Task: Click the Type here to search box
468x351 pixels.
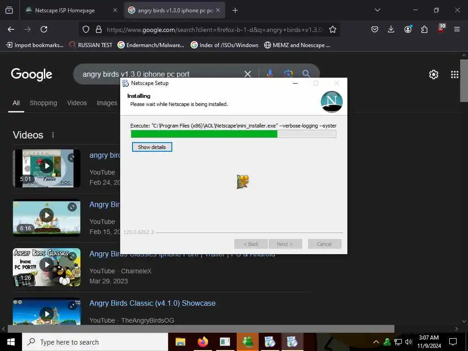Action: (x=95, y=342)
